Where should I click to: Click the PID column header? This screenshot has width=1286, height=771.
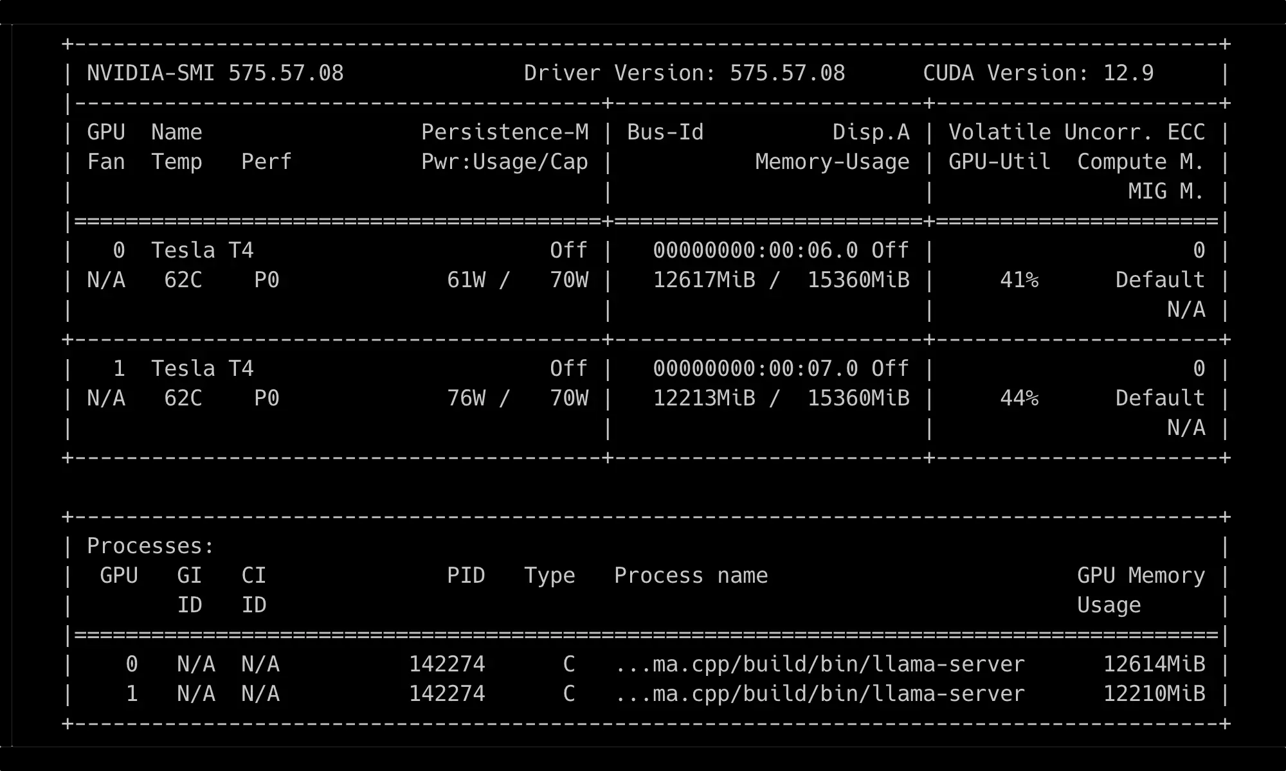click(x=466, y=576)
